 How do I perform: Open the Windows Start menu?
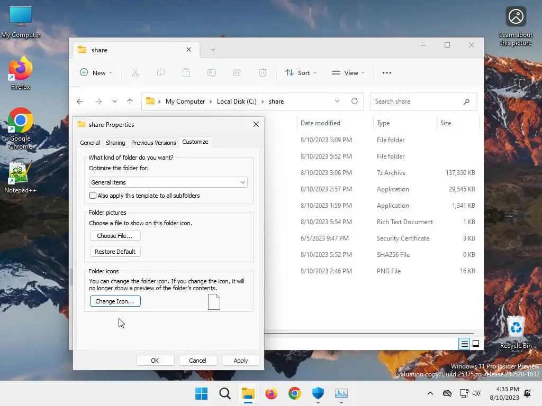pyautogui.click(x=201, y=393)
